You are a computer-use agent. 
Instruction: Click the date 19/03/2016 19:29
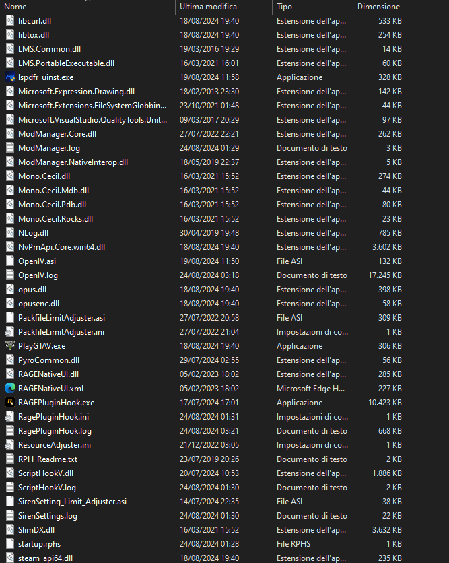point(209,49)
